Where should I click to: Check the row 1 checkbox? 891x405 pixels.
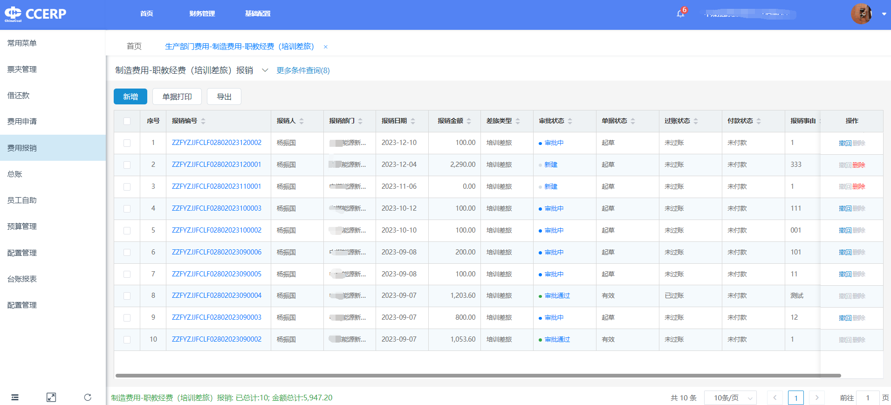pyautogui.click(x=127, y=143)
